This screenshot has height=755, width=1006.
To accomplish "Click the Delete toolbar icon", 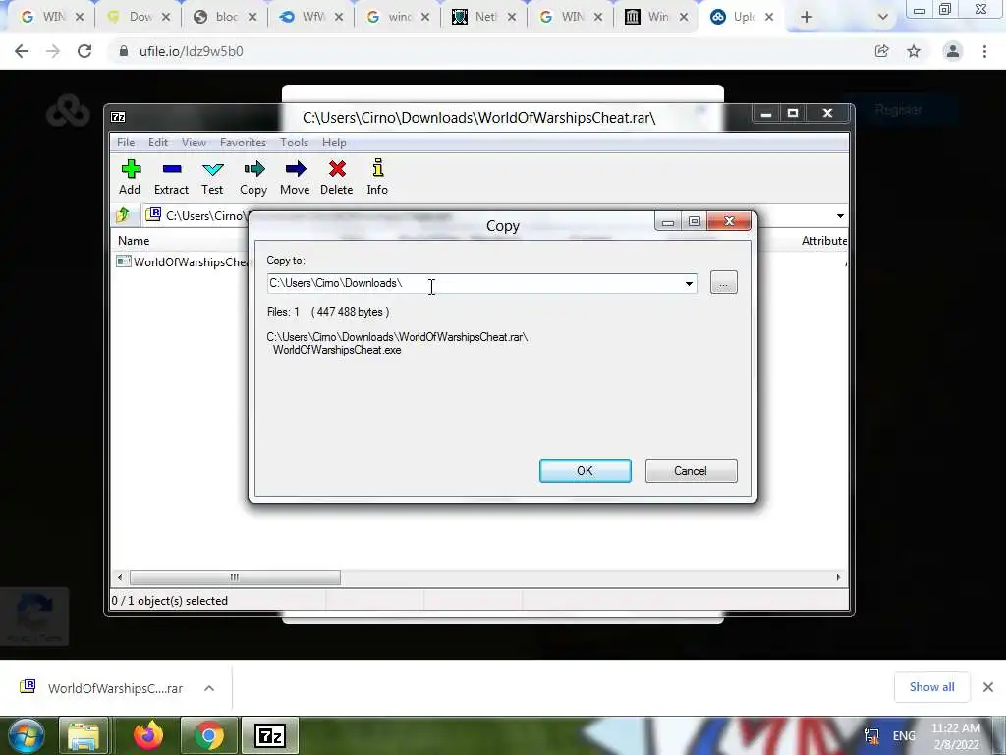I will [337, 177].
